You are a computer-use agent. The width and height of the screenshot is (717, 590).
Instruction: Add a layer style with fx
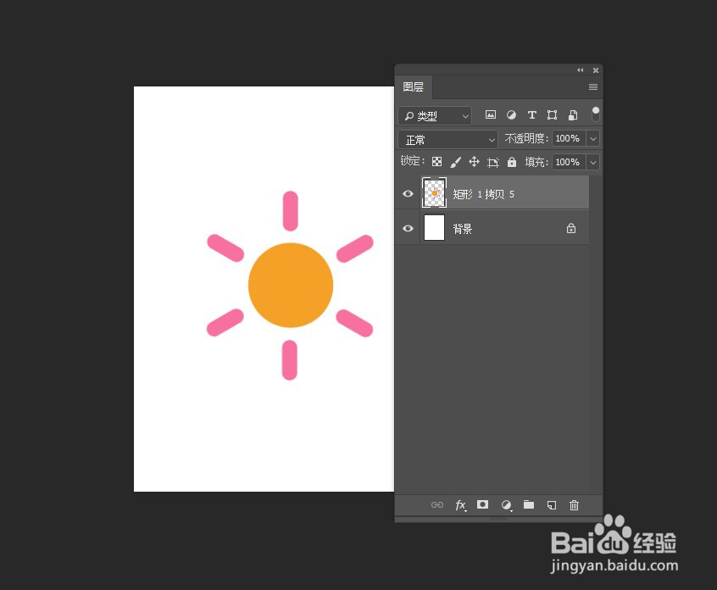tap(460, 505)
